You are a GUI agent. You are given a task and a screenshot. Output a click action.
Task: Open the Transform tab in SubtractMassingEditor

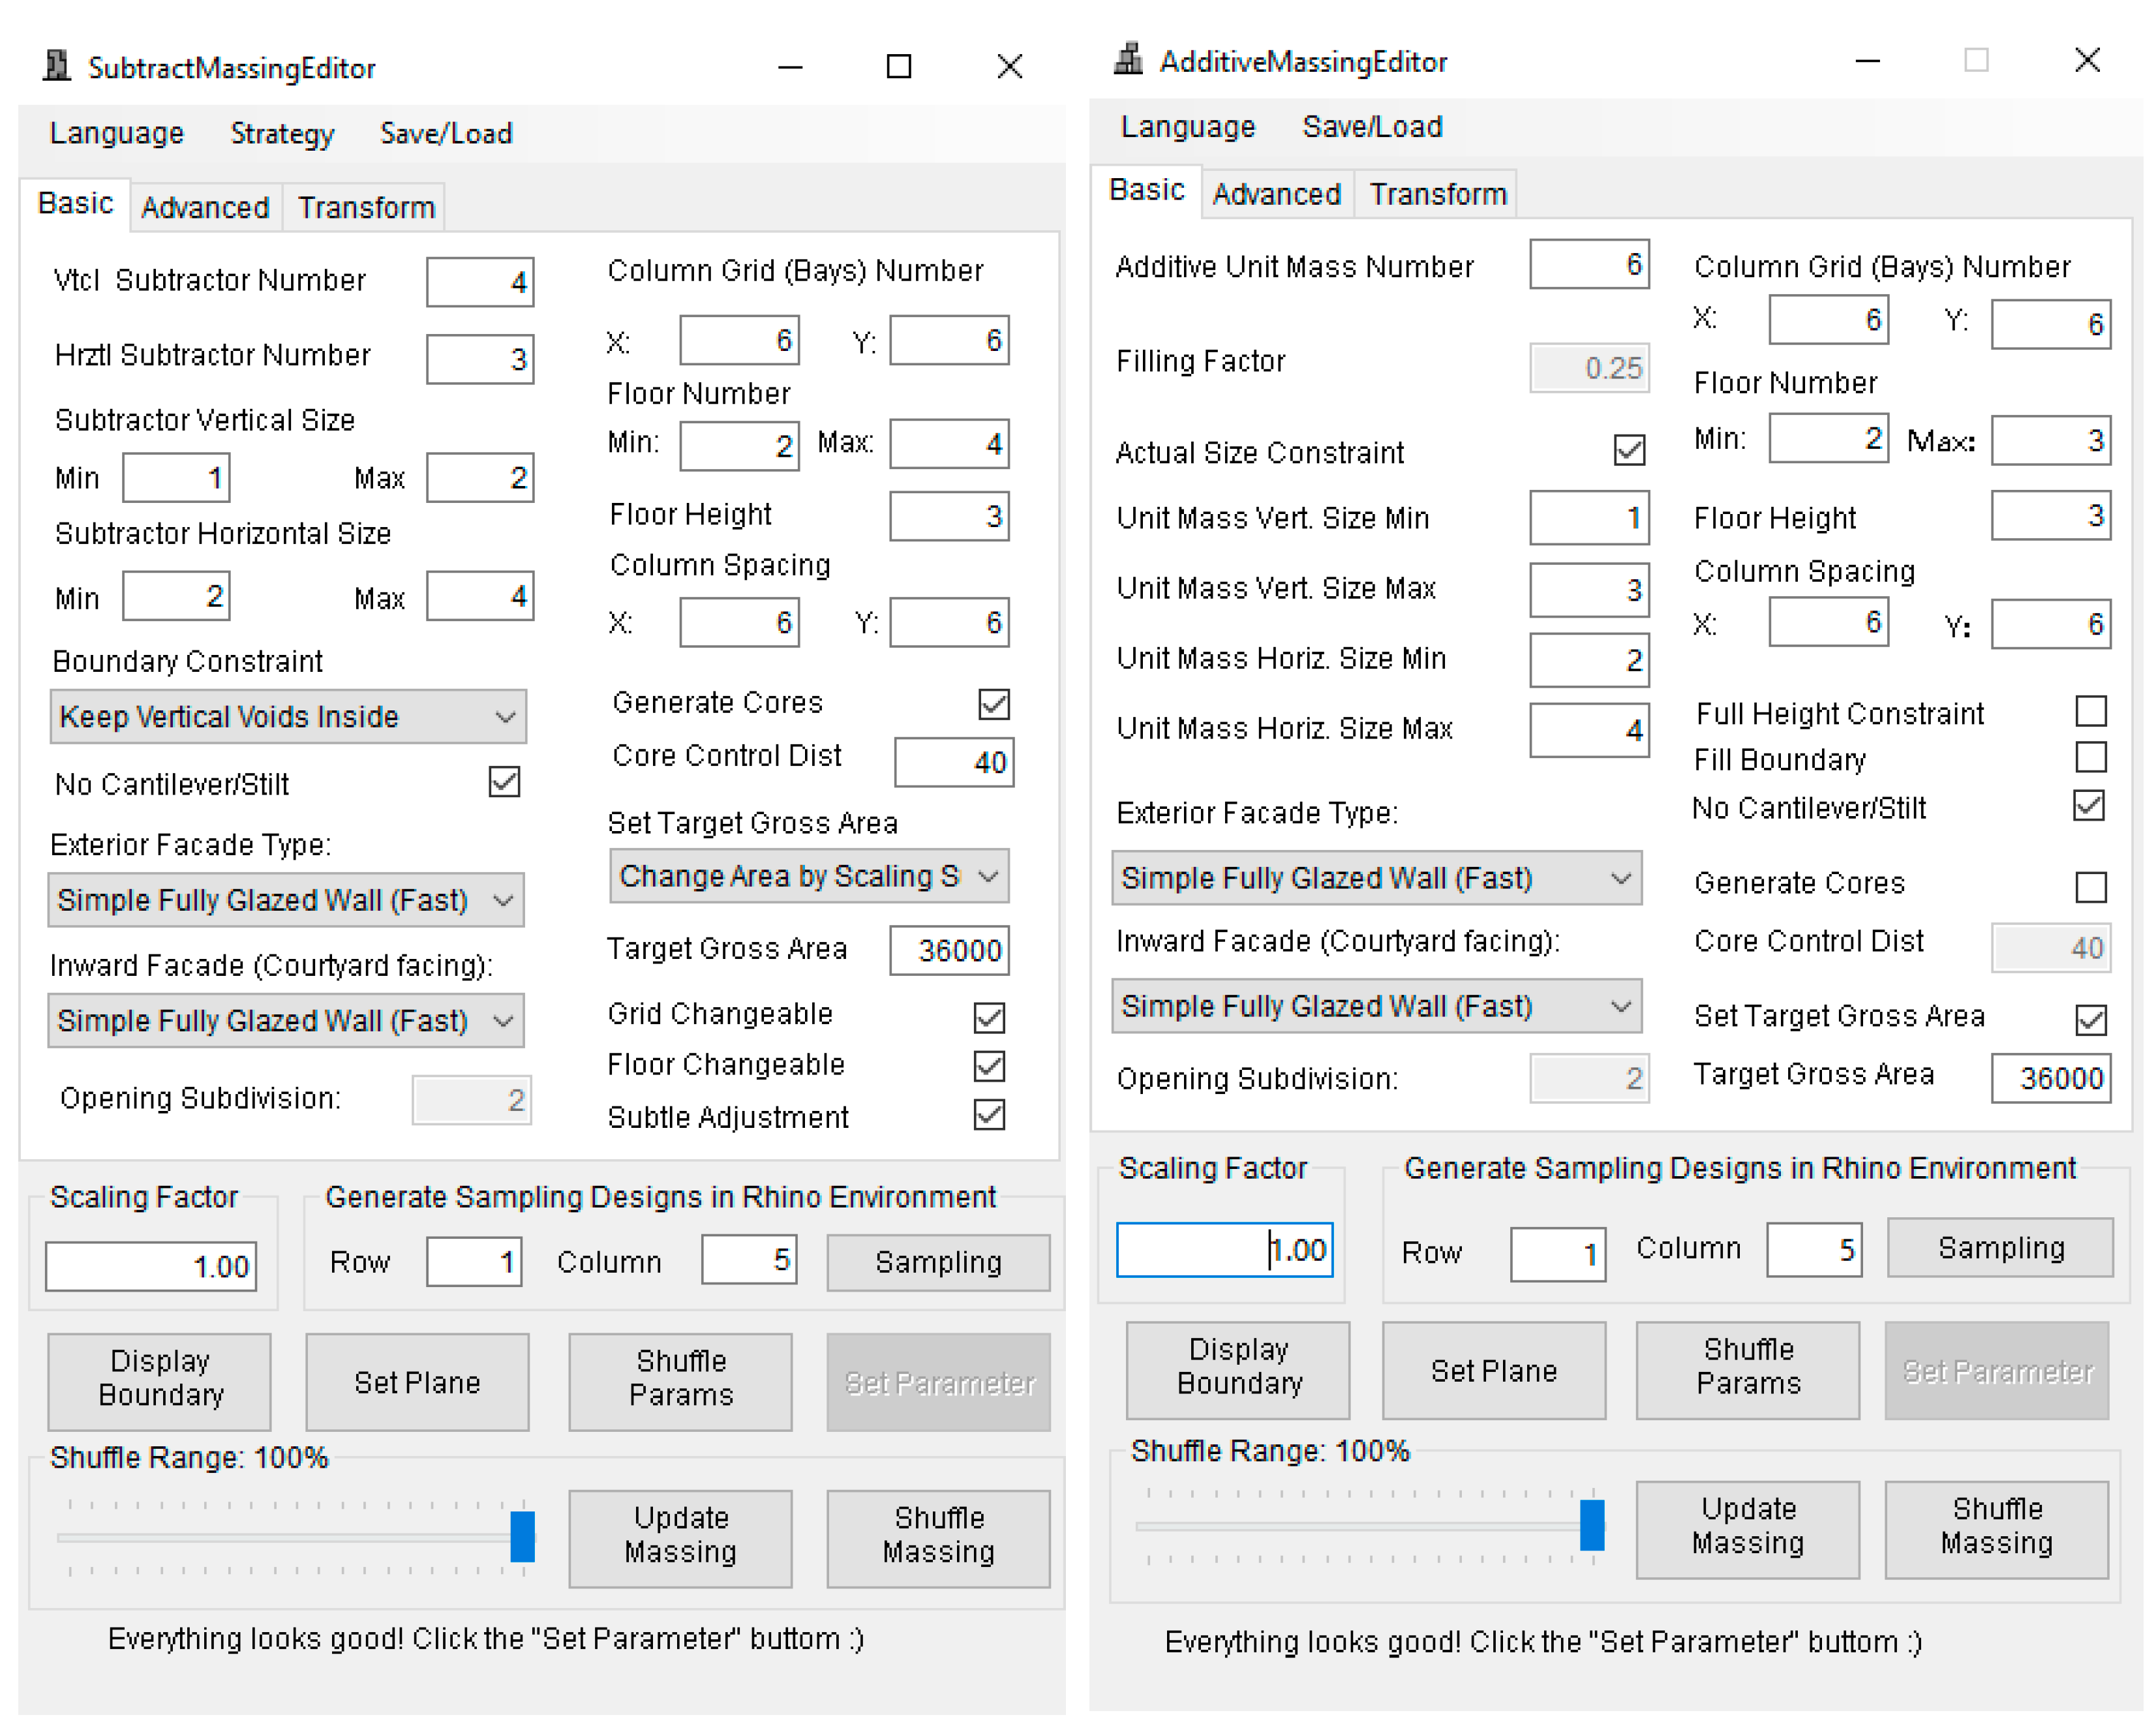pyautogui.click(x=366, y=207)
